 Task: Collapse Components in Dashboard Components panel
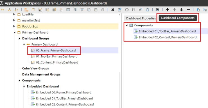126,25
